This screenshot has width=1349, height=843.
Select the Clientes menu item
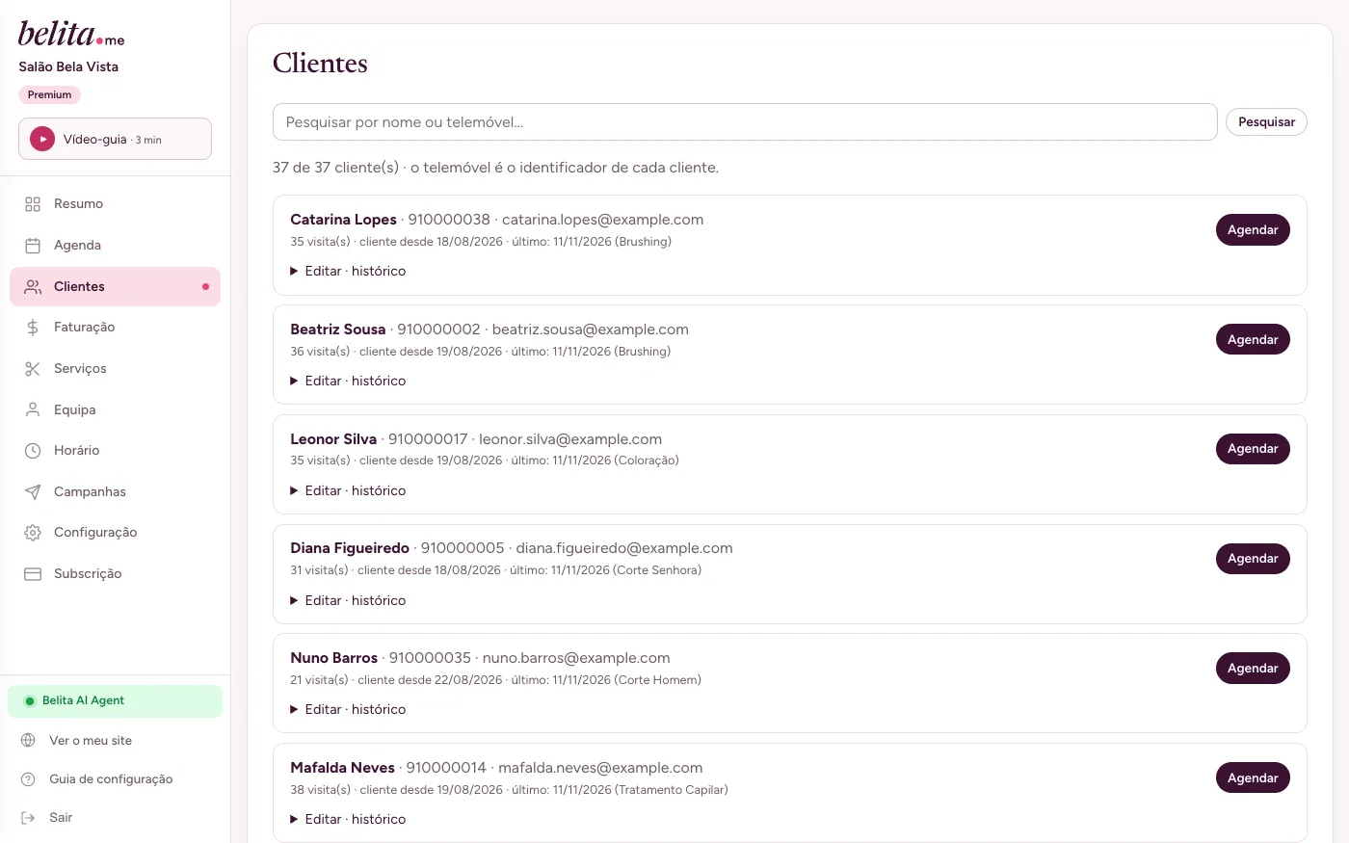coord(115,286)
